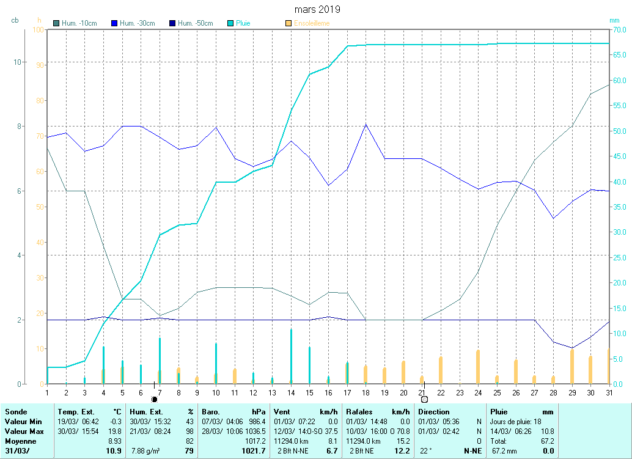Click the Rafales km/h column header

pos(377,412)
